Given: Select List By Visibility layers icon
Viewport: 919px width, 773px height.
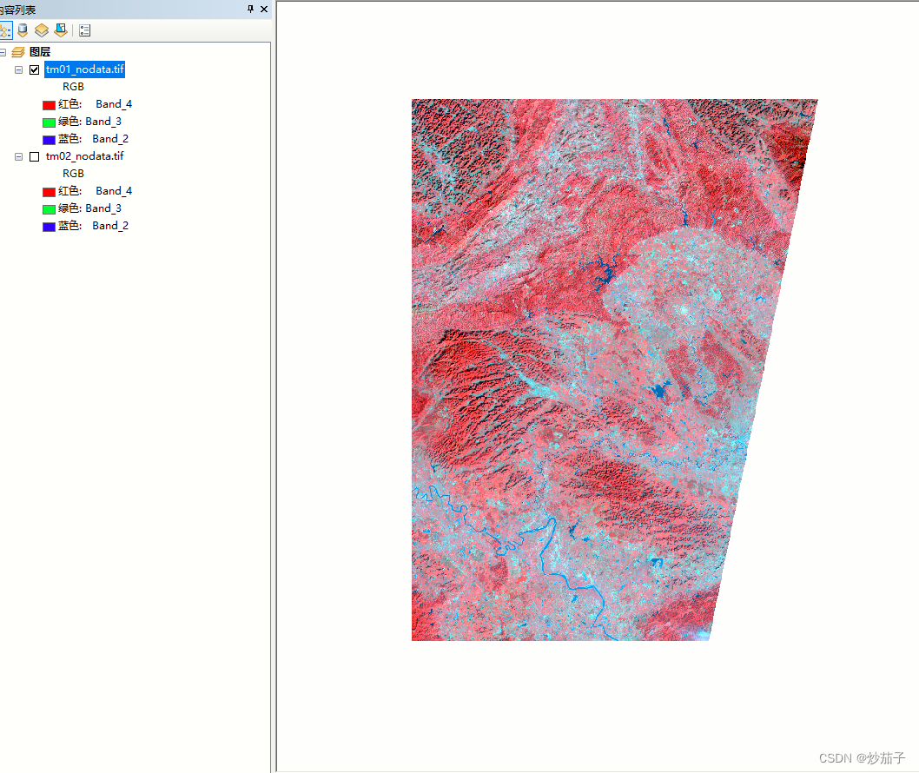Looking at the screenshot, I should [x=42, y=30].
